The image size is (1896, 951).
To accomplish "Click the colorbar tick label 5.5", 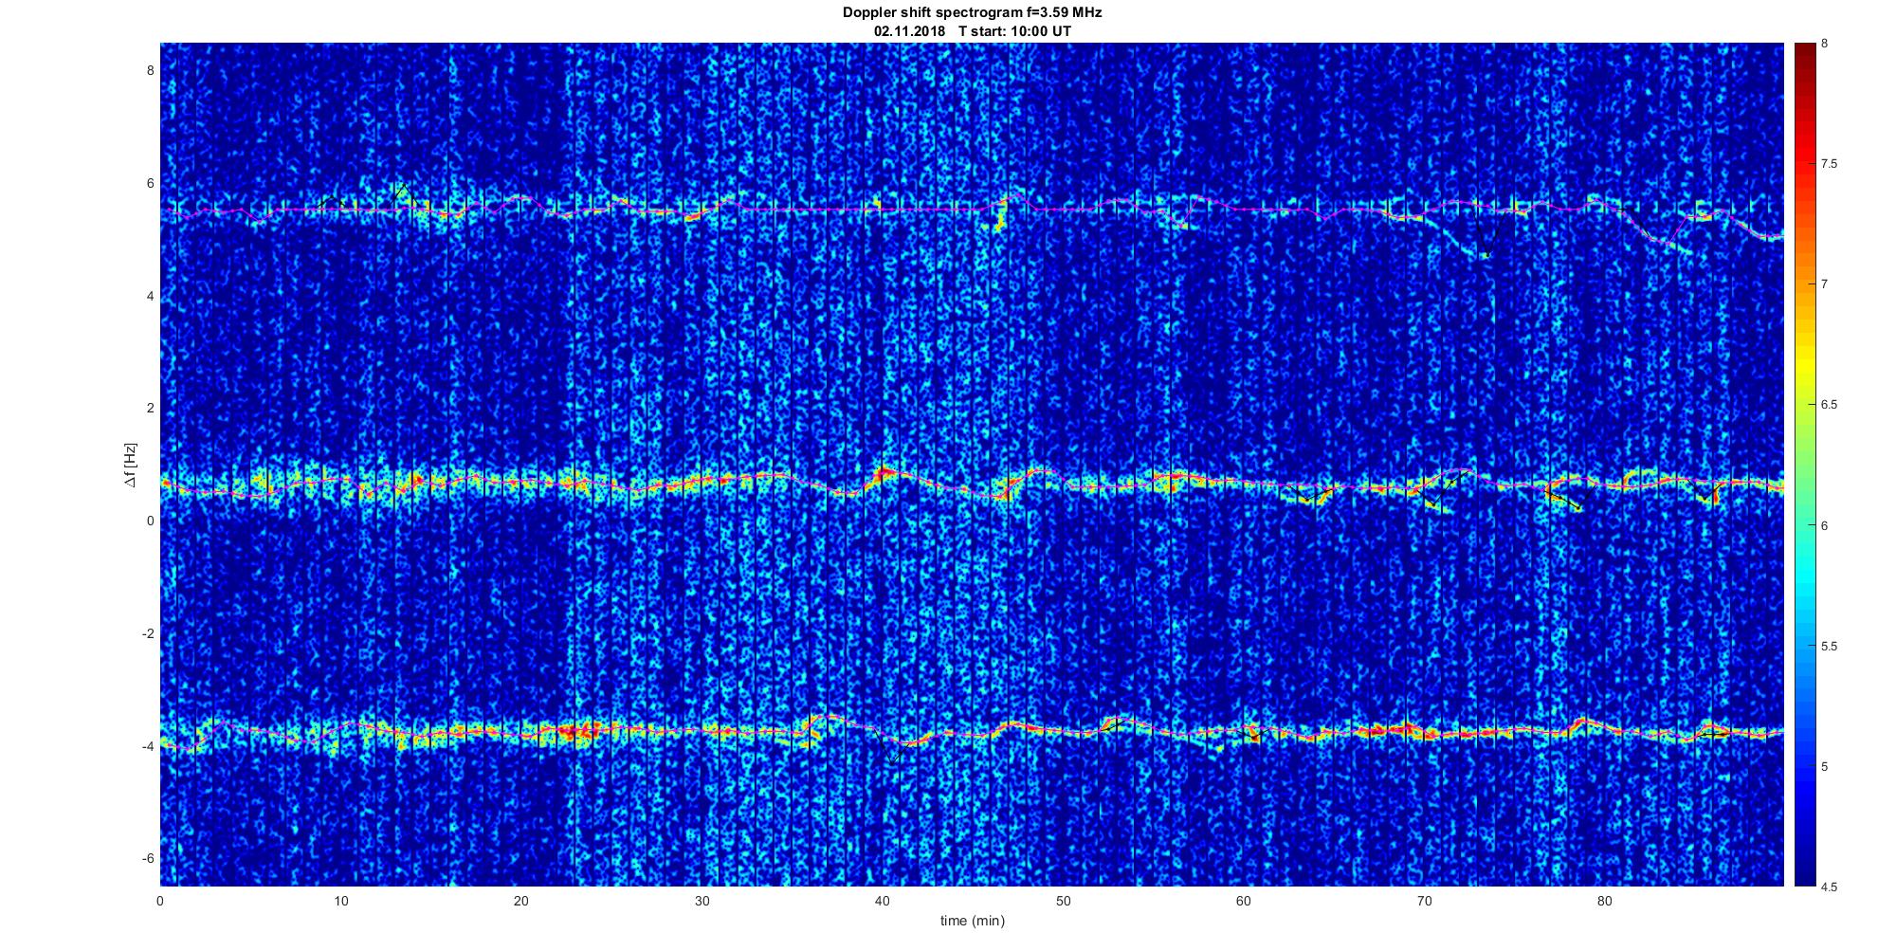I will [x=1830, y=646].
